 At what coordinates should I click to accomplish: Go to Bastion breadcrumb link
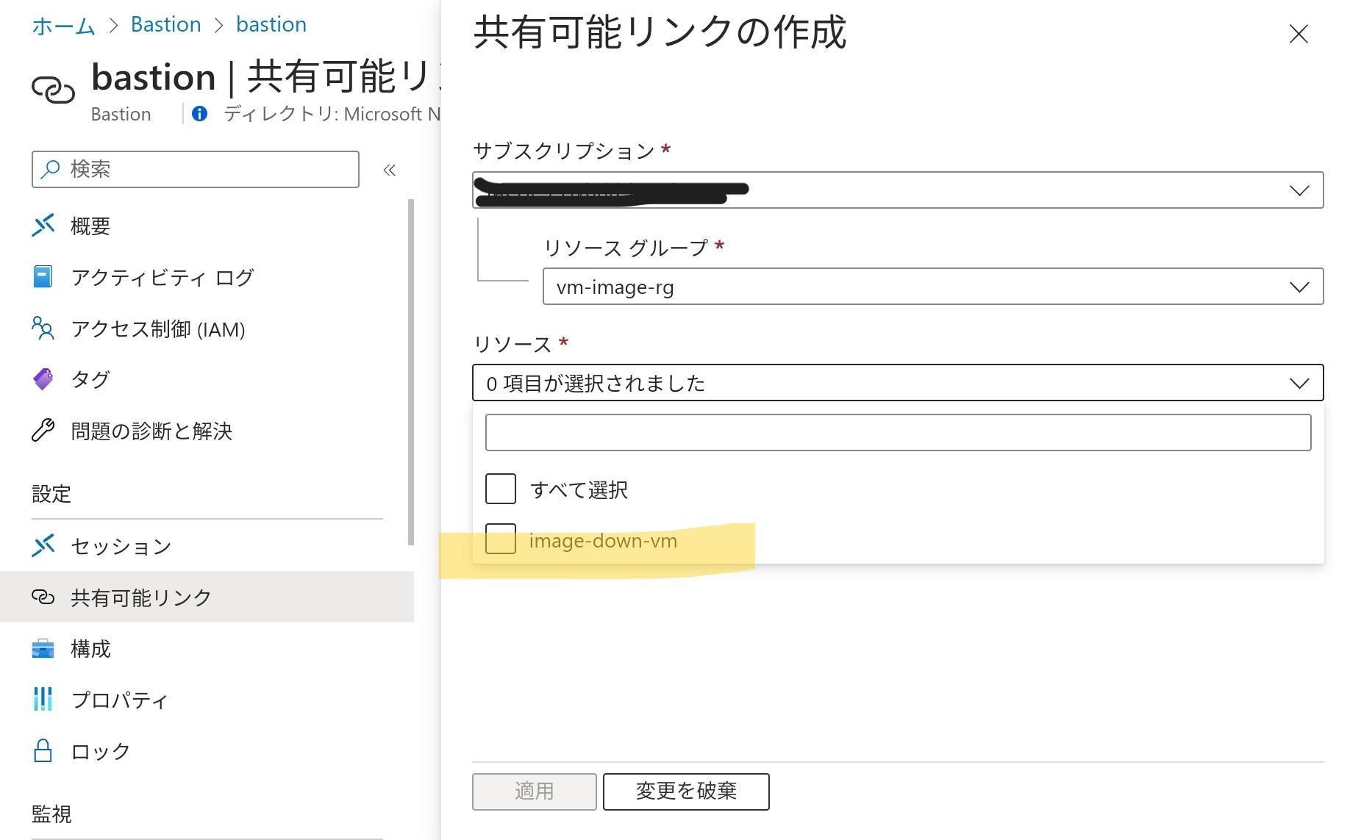pos(165,24)
